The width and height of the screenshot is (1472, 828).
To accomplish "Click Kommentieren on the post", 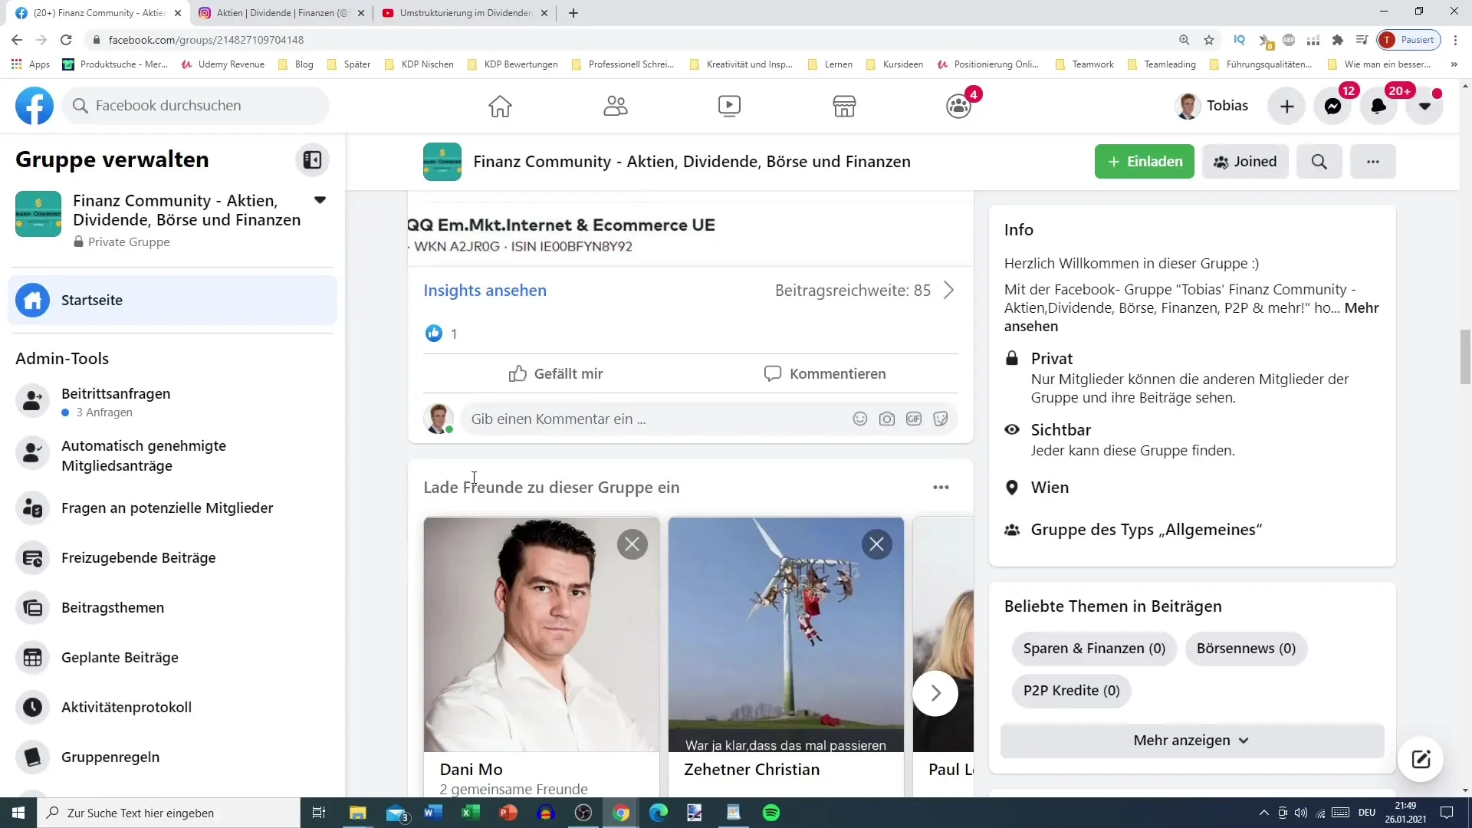I will (825, 373).
